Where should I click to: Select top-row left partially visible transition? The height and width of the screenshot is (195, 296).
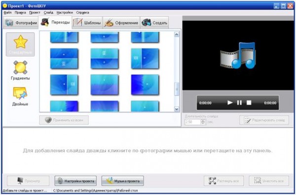coord(64,37)
